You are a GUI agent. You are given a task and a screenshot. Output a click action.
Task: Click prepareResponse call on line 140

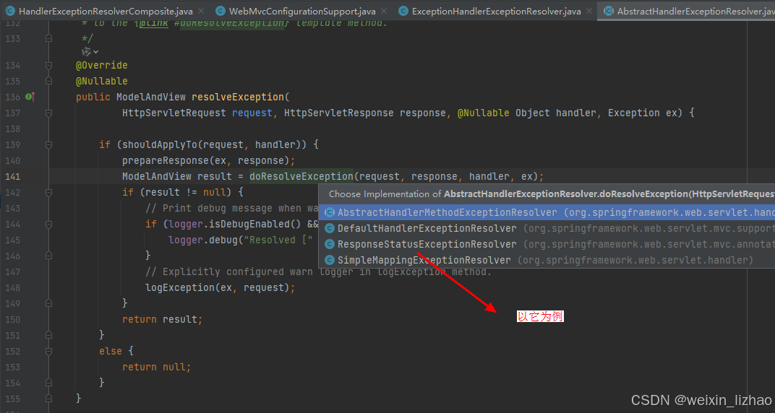tap(166, 160)
